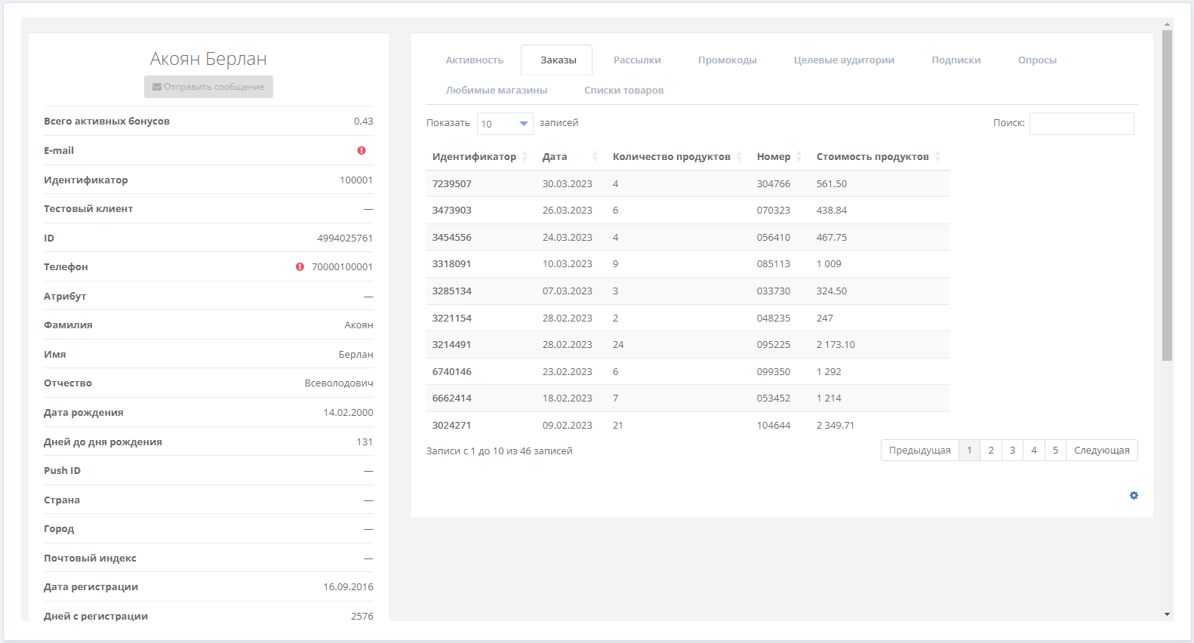Go to page 5 of orders
Image resolution: width=1194 pixels, height=643 pixels.
tap(1055, 451)
